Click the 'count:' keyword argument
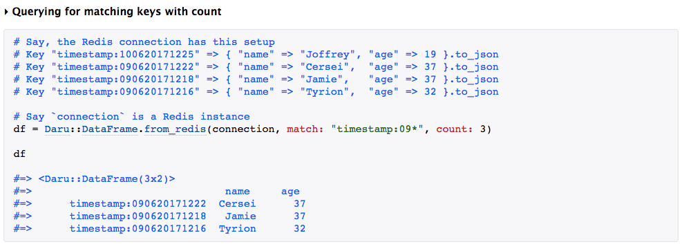Screen dimensions: 684x251 (455, 129)
